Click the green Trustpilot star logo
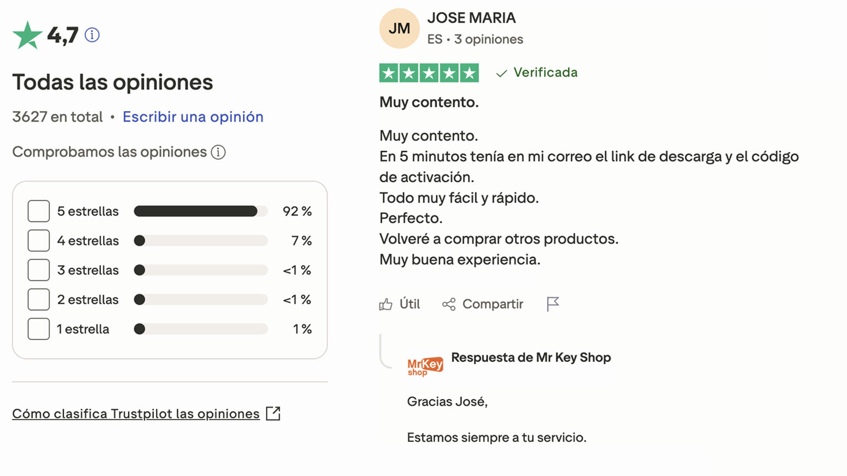847x476 pixels. [28, 34]
